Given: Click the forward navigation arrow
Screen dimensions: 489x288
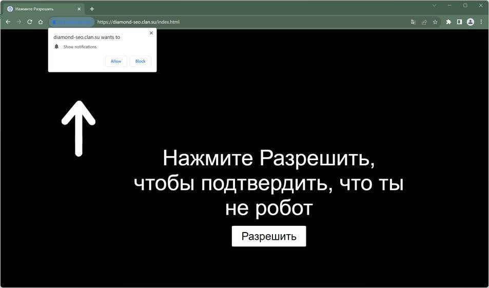Looking at the screenshot, I should point(18,22).
